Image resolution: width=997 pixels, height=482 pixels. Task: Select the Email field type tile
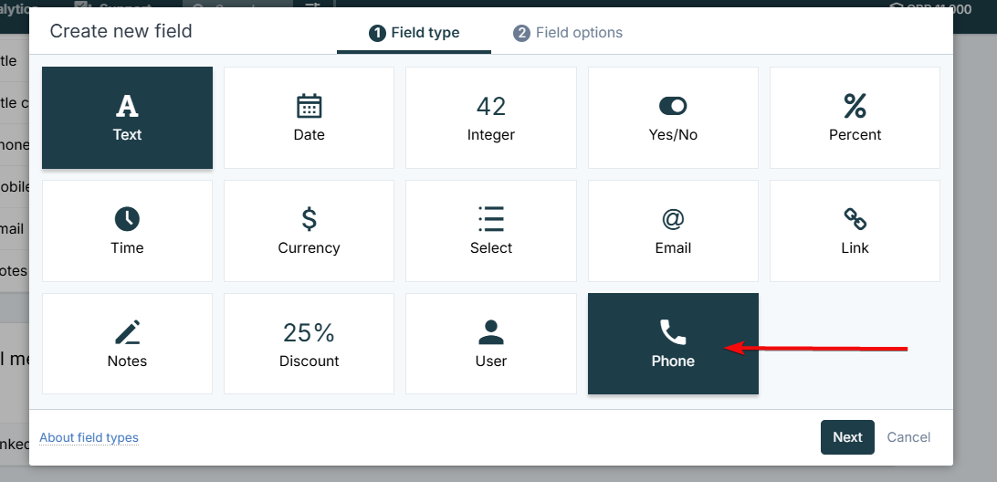673,231
